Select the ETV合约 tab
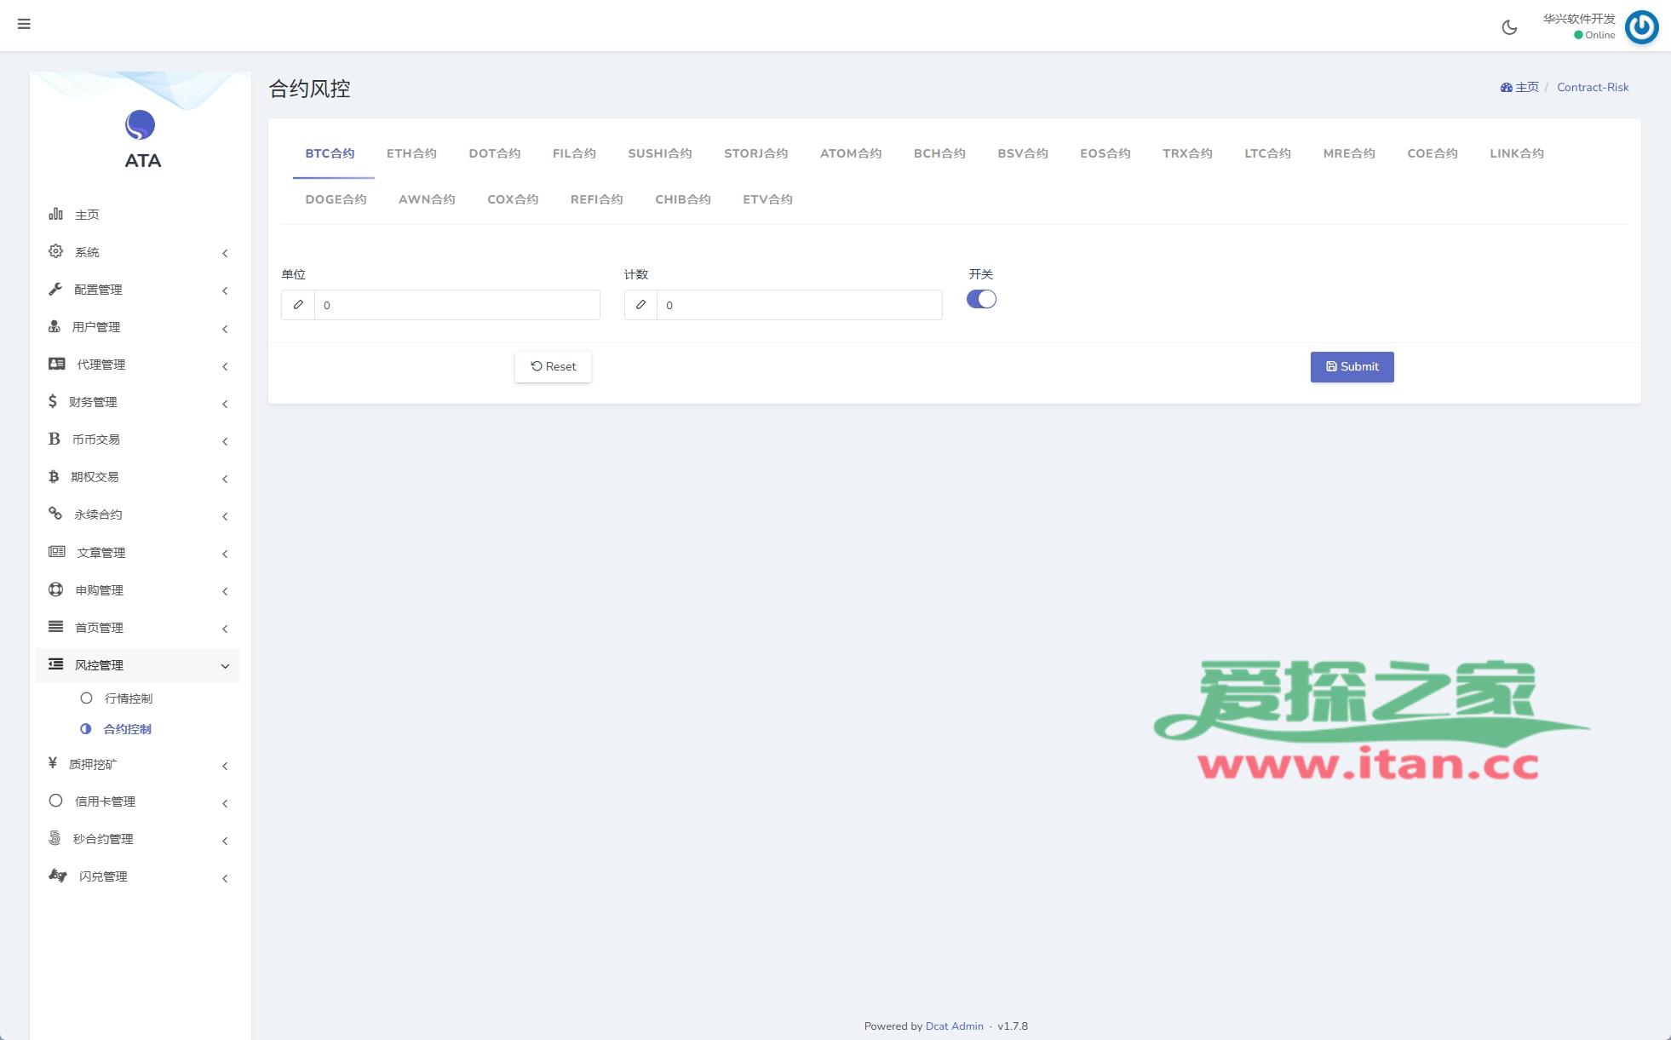Screen dimensions: 1671x1040 click(767, 199)
